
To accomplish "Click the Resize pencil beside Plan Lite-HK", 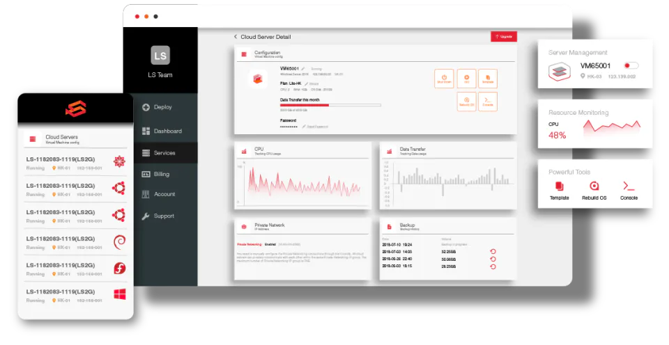I will 307,83.
